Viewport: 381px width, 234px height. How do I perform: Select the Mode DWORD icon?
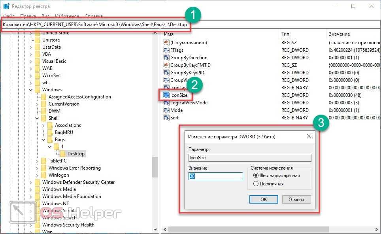point(166,110)
